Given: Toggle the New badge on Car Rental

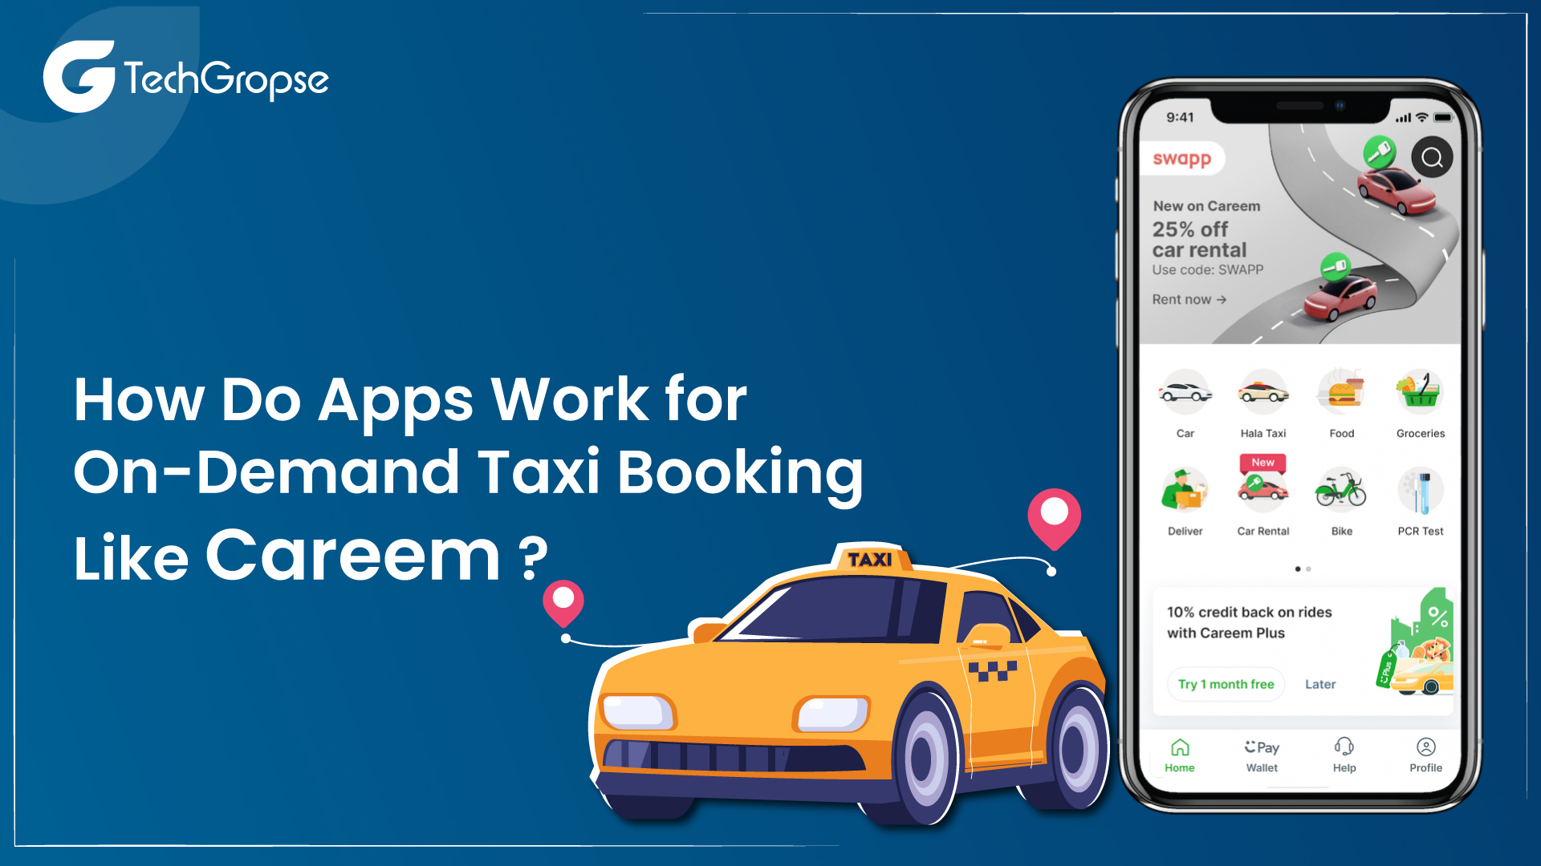Looking at the screenshot, I should point(1262,465).
